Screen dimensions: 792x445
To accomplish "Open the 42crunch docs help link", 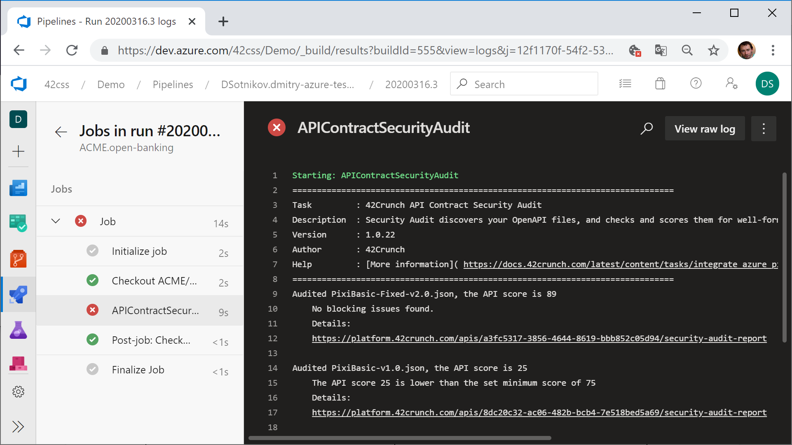I will [621, 264].
